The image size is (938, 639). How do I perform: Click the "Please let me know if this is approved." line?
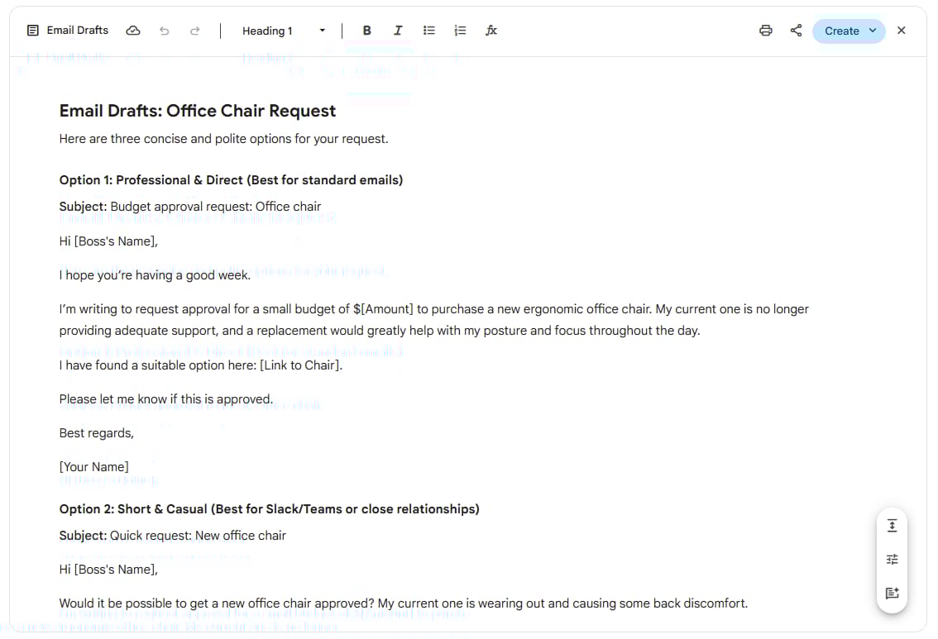(x=165, y=399)
